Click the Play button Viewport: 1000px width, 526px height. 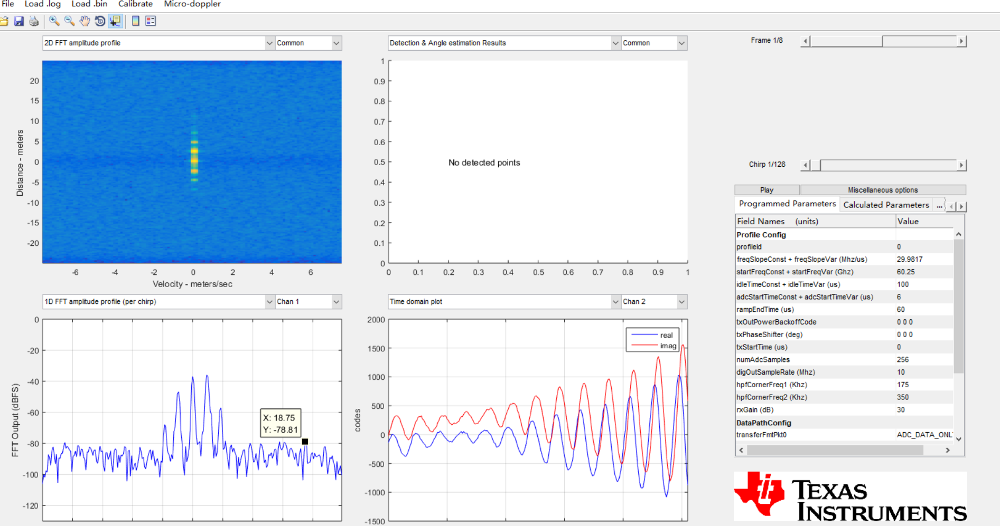767,190
